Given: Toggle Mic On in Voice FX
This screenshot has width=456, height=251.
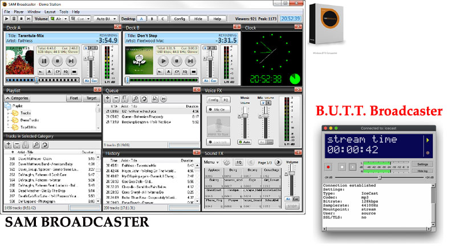Looking at the screenshot, I should (218, 110).
